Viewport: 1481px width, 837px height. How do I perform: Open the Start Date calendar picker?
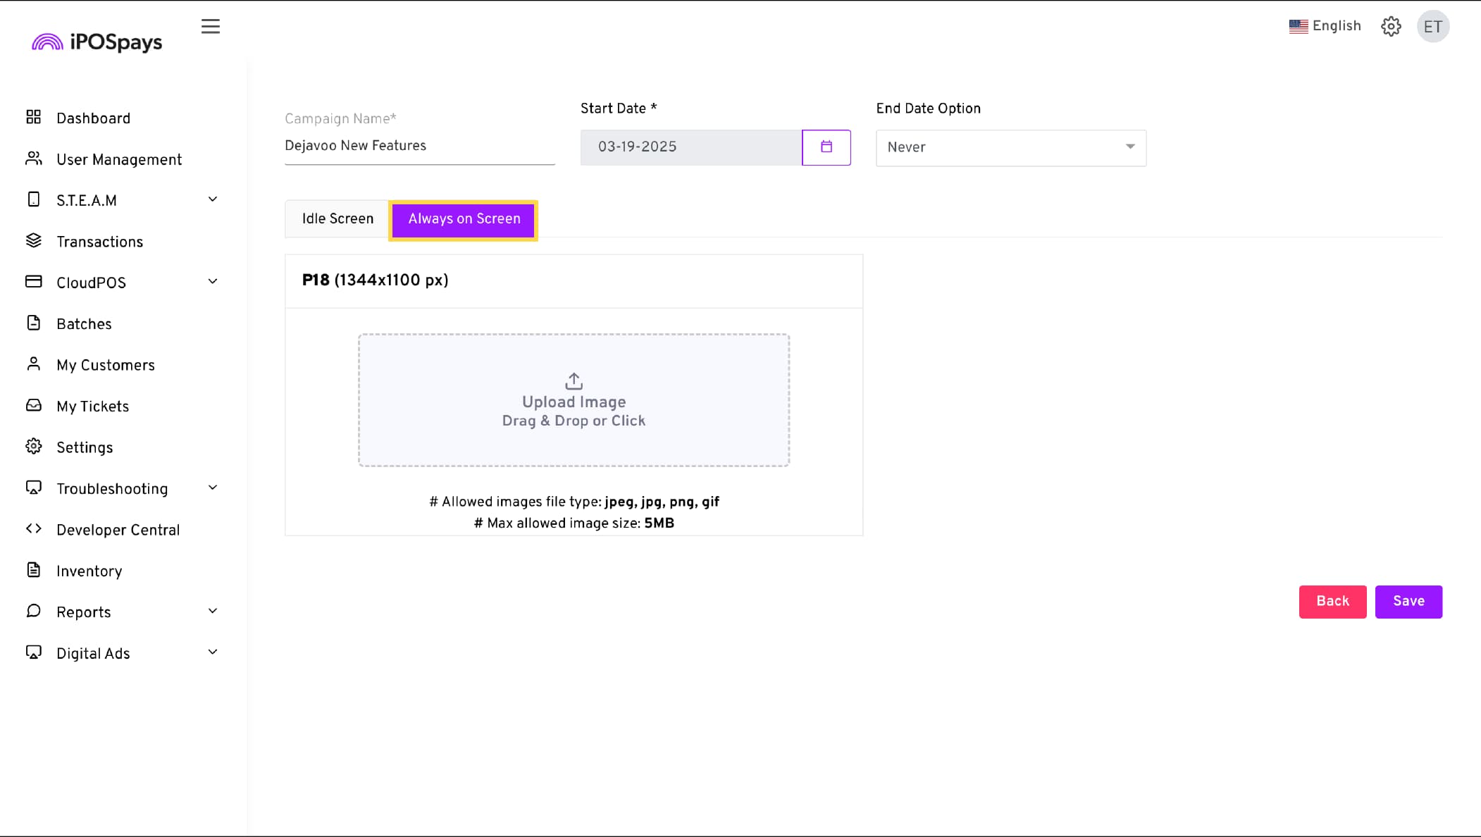click(826, 147)
